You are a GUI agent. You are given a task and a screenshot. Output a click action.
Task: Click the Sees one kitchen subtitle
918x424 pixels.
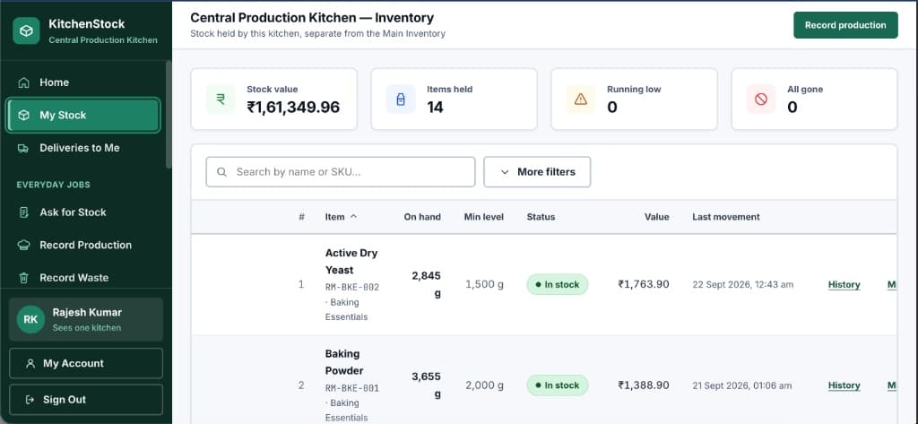[x=87, y=328]
